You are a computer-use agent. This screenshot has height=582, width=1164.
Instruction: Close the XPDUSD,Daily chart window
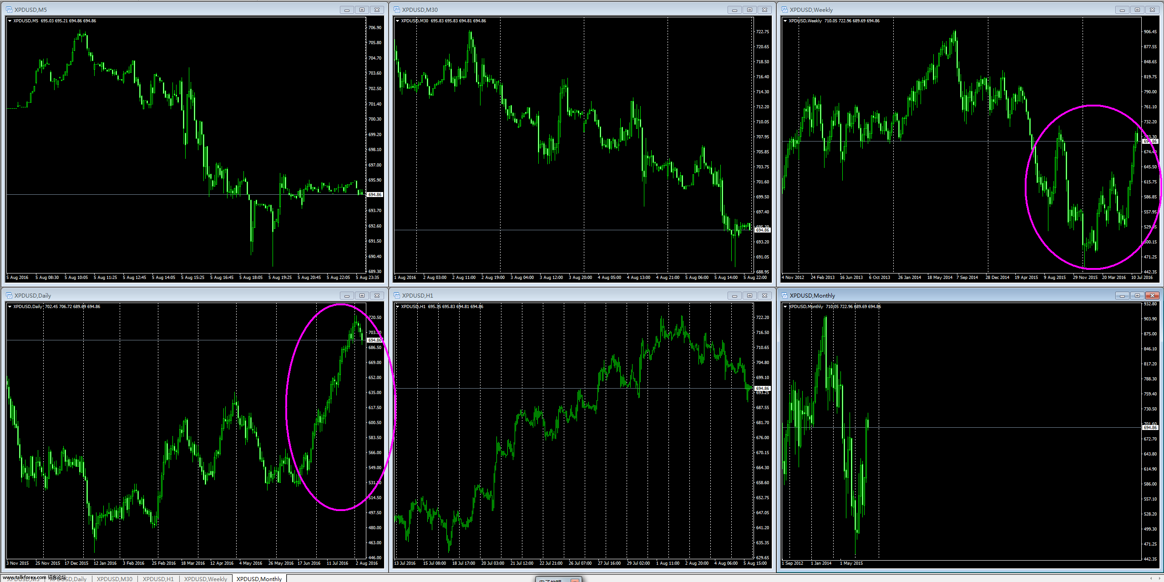pyautogui.click(x=377, y=295)
